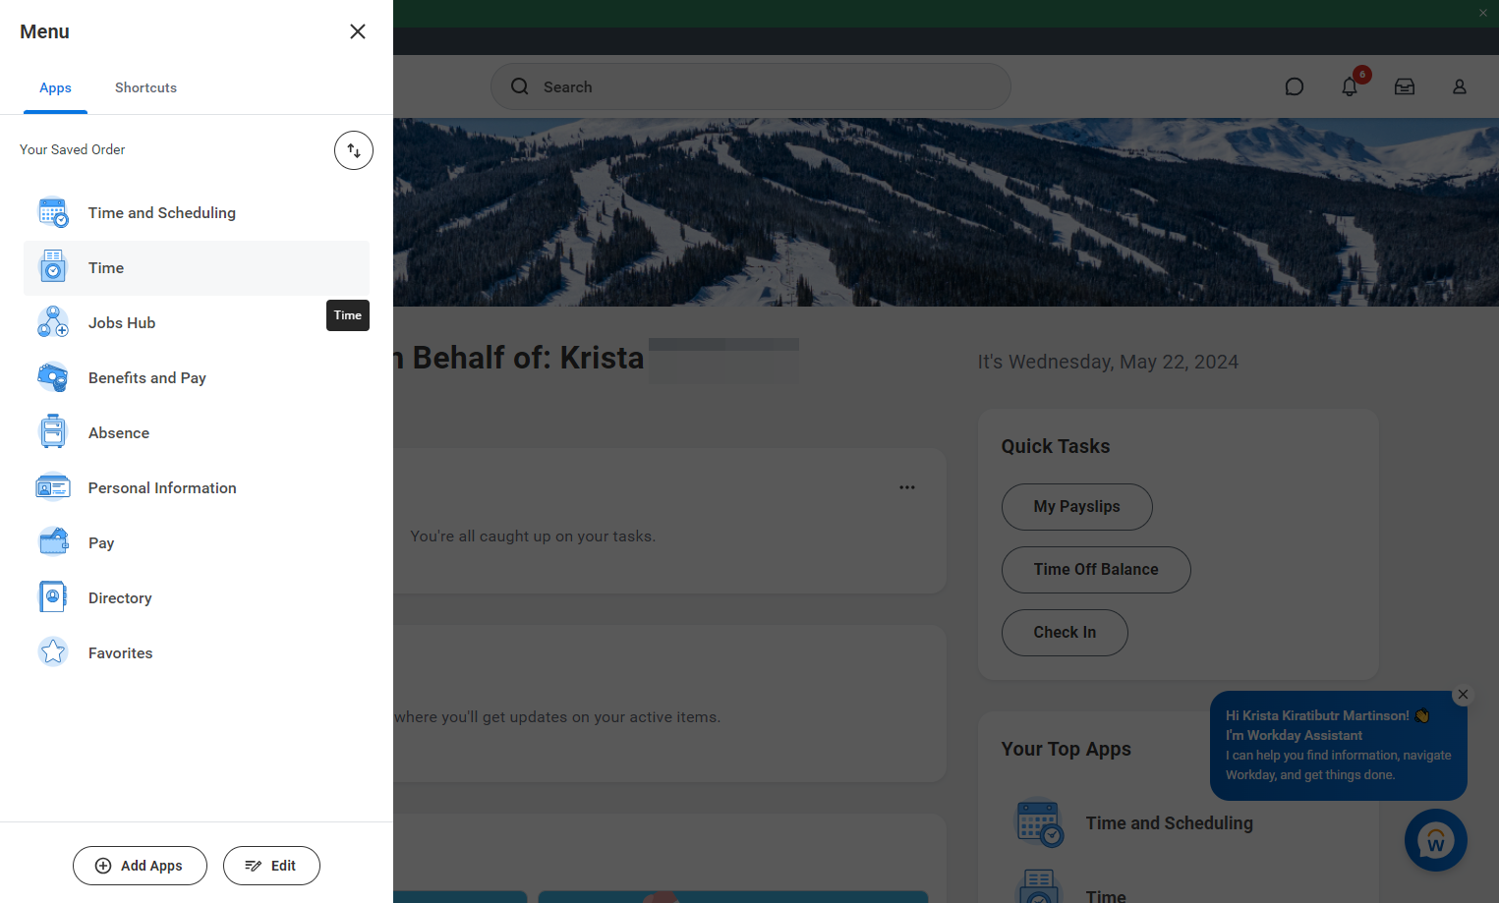Open the three-dots options on the tasks card
This screenshot has height=903, width=1499.
(x=907, y=487)
